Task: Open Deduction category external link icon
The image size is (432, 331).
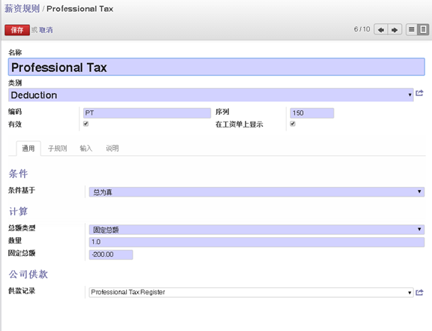Action: click(x=419, y=93)
